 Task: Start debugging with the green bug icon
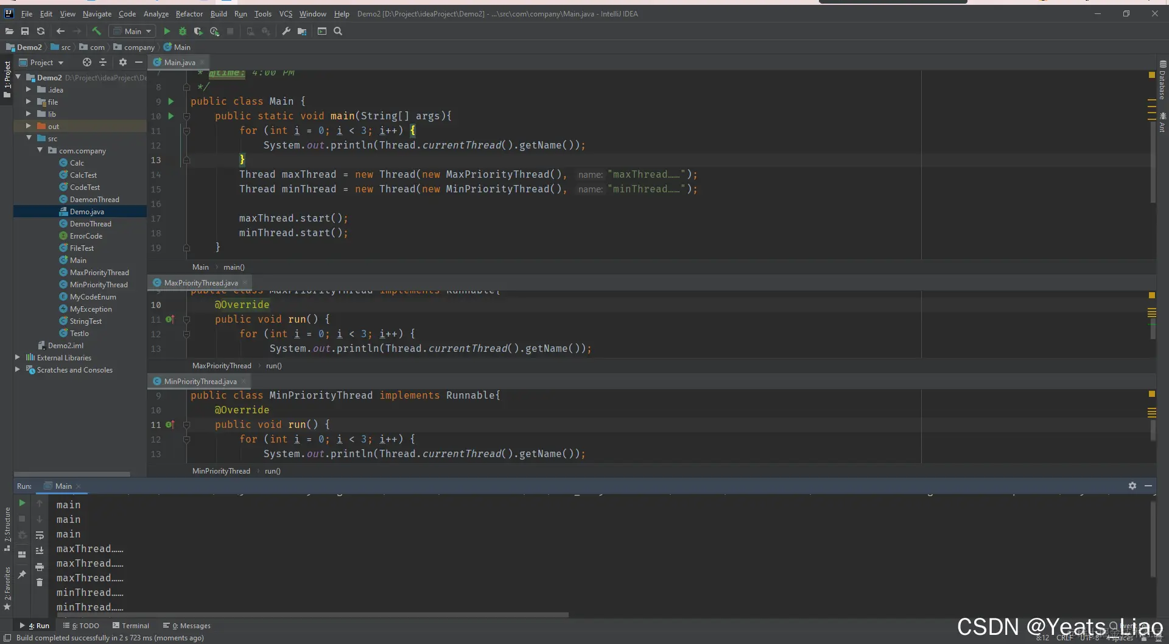[182, 31]
